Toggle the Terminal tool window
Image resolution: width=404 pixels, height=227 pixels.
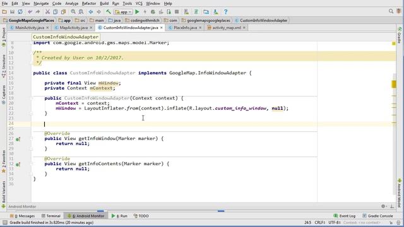pos(51,216)
